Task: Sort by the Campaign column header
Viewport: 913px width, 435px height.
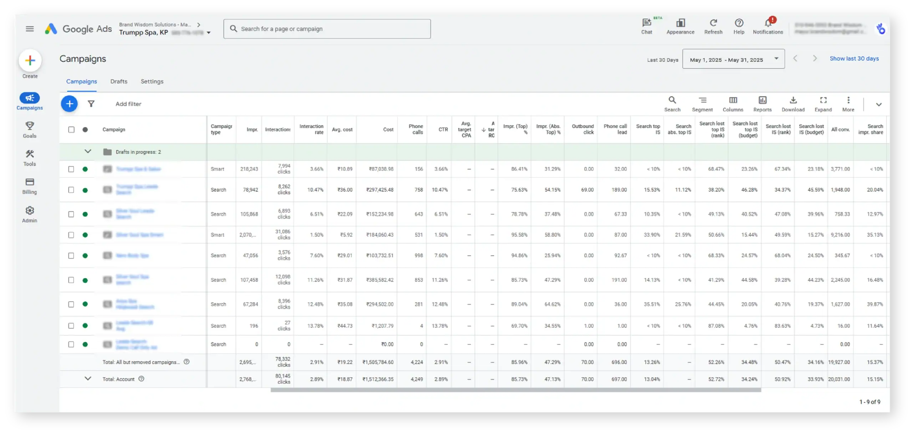Action: (114, 130)
